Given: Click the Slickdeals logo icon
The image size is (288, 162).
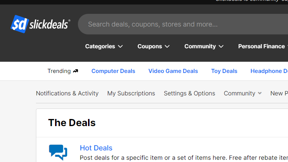Looking at the screenshot, I should click(x=19, y=24).
